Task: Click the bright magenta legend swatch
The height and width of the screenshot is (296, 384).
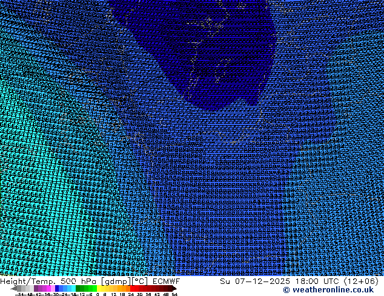Action: 48,288
